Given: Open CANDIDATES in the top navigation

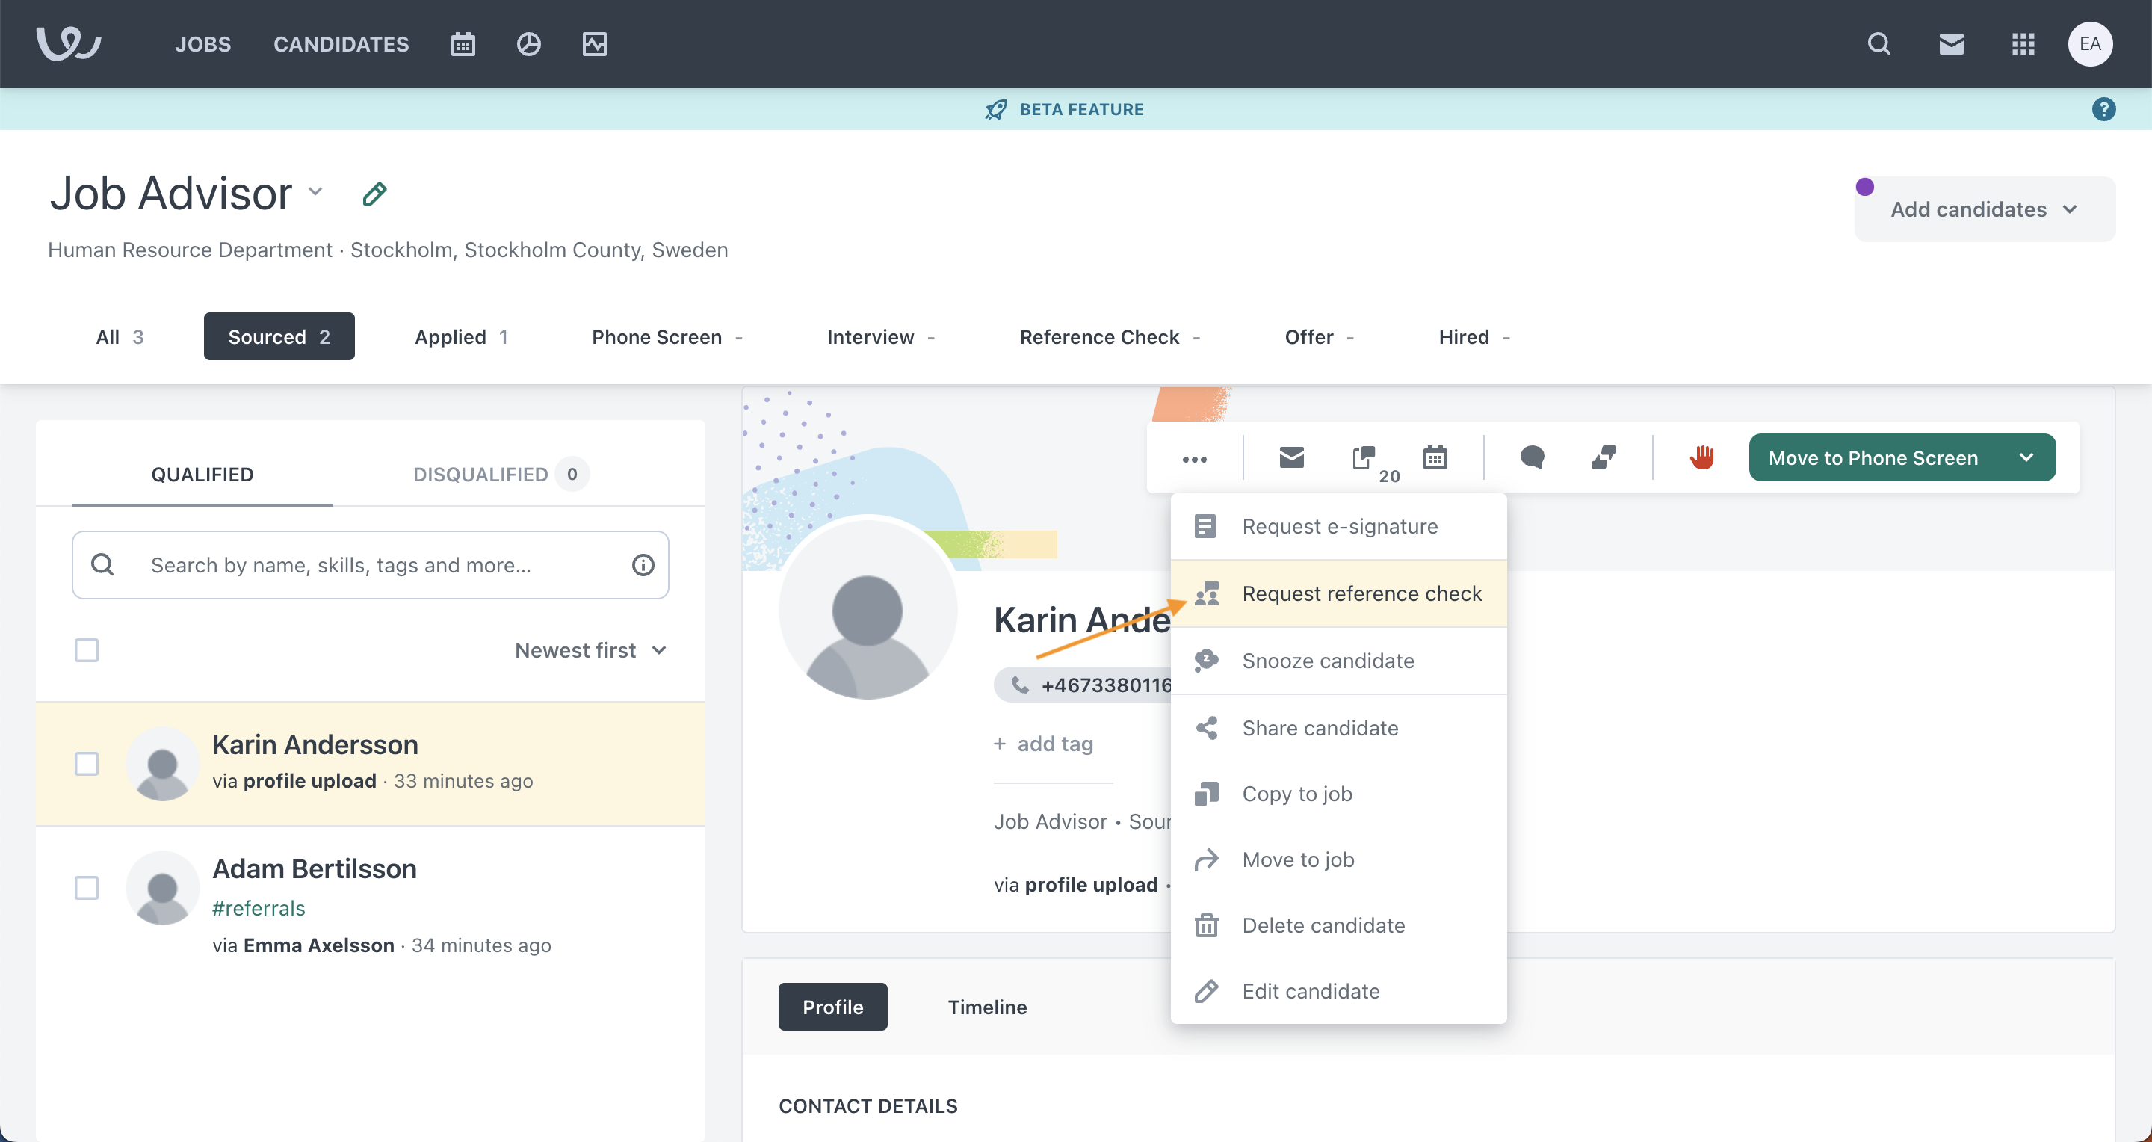Looking at the screenshot, I should (x=341, y=44).
